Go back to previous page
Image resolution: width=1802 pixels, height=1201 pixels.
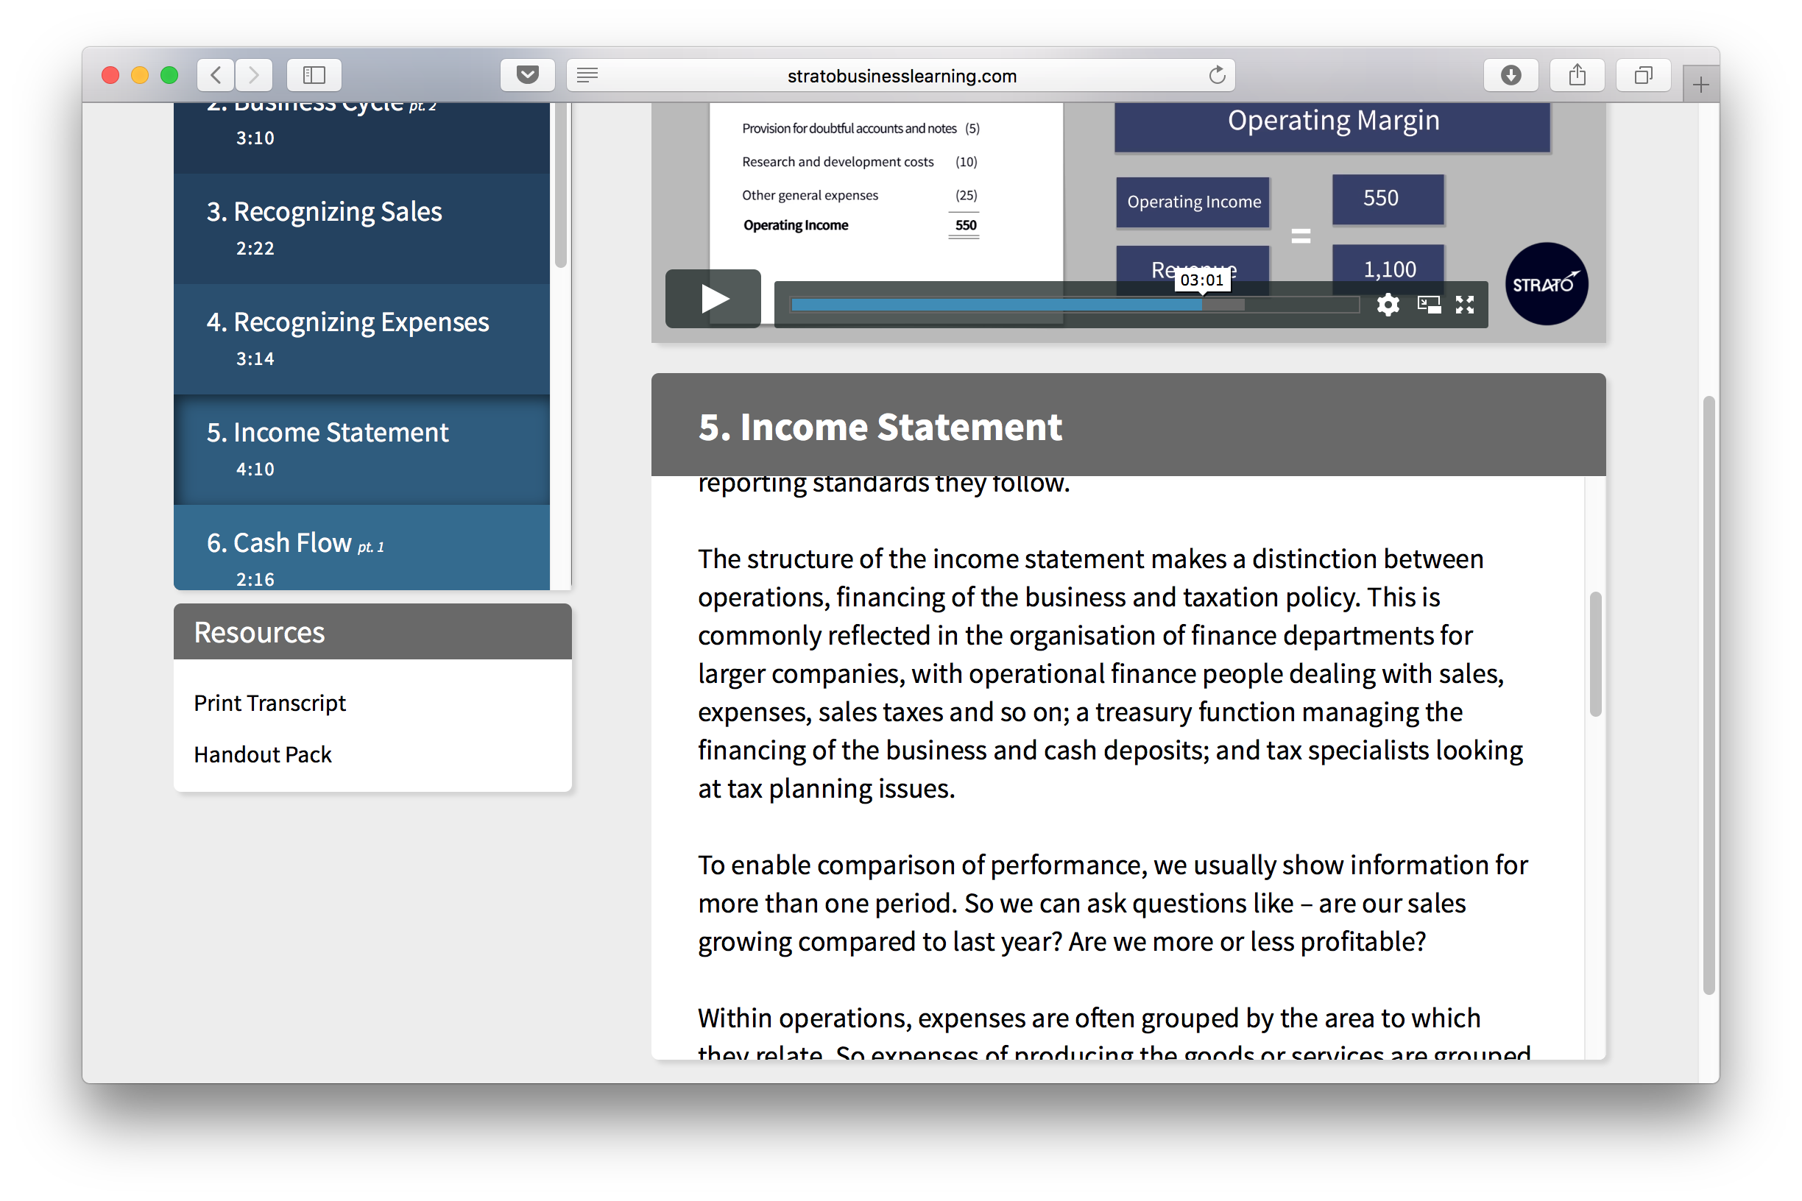click(216, 75)
